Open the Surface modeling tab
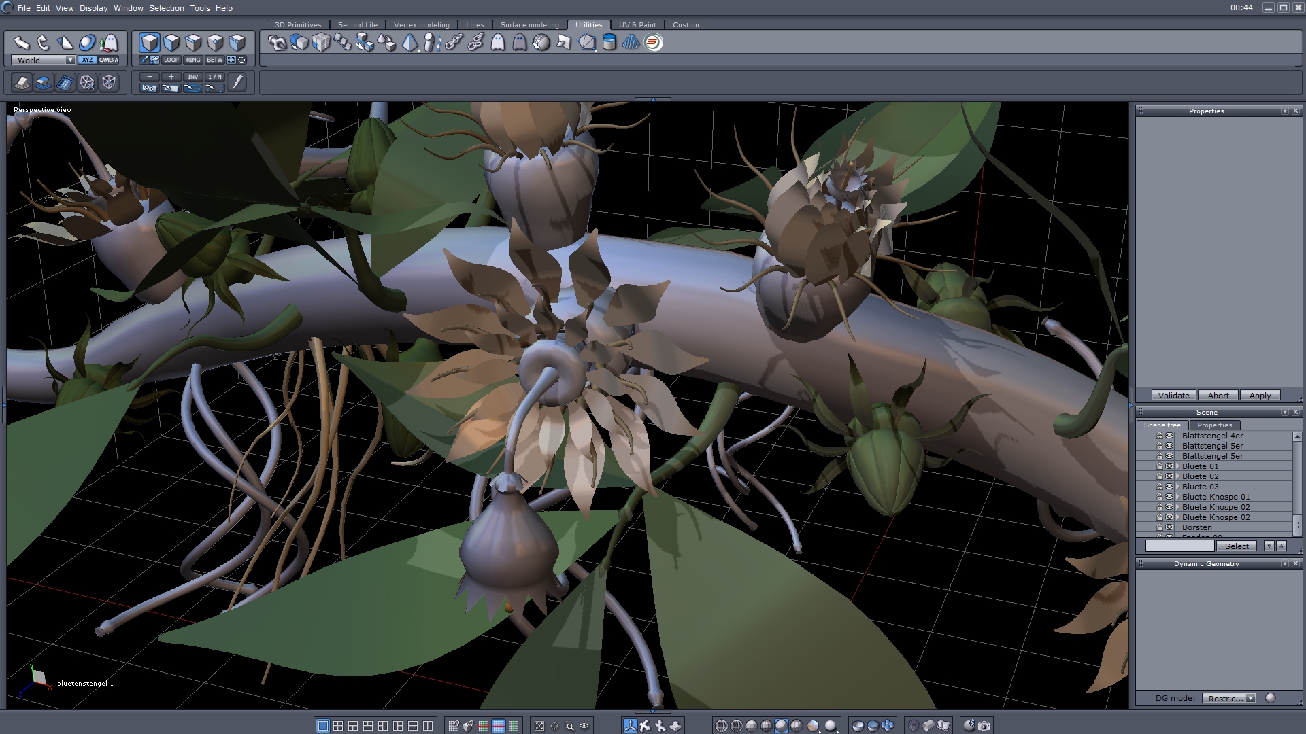 [529, 24]
